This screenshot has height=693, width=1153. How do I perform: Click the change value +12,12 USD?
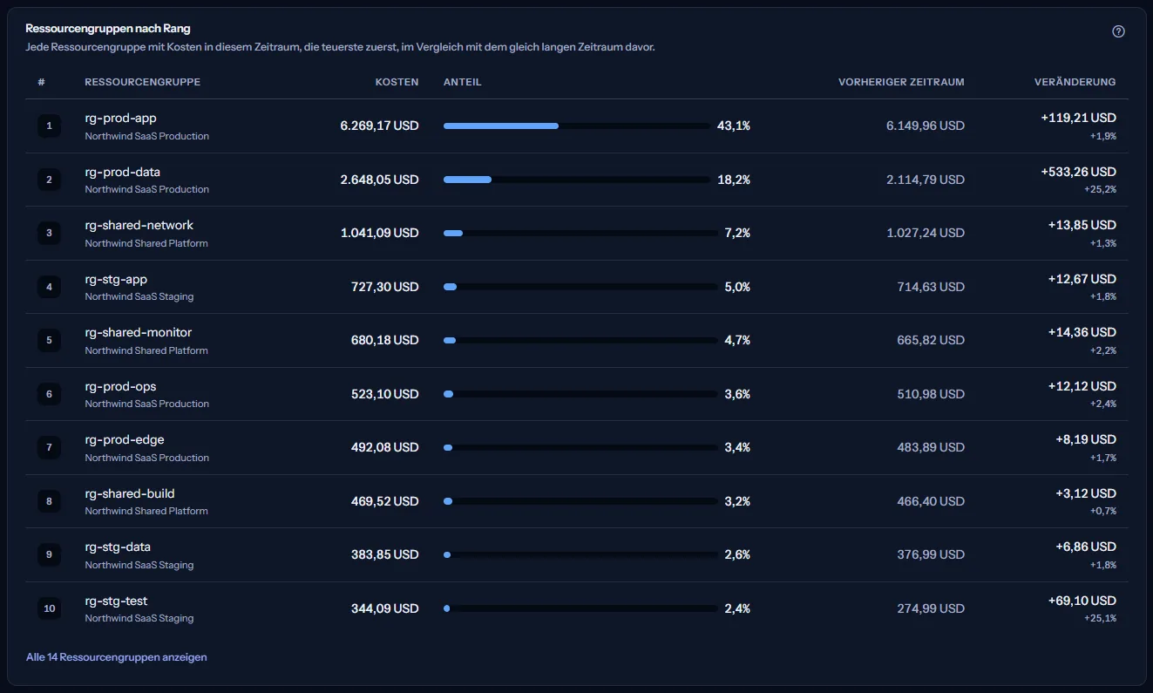point(1082,386)
